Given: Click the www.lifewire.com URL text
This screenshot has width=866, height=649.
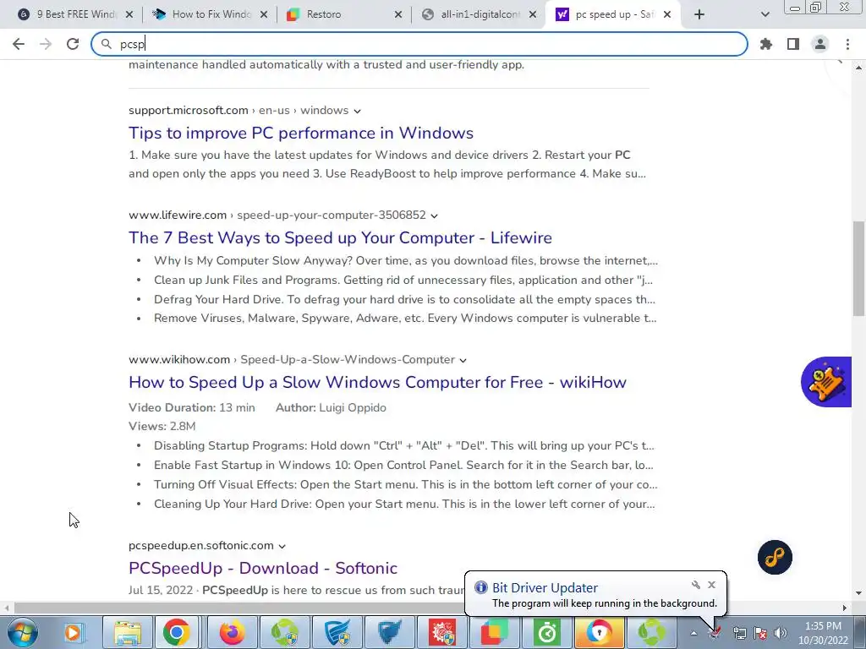Looking at the screenshot, I should coord(178,215).
